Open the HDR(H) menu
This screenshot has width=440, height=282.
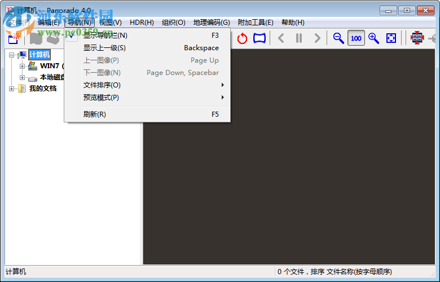(142, 23)
